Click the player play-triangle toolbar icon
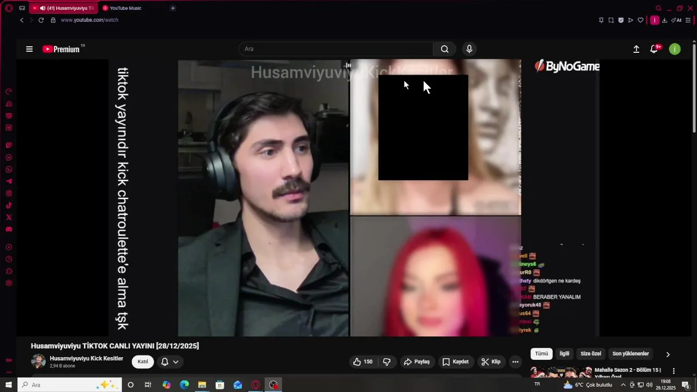 (631, 20)
